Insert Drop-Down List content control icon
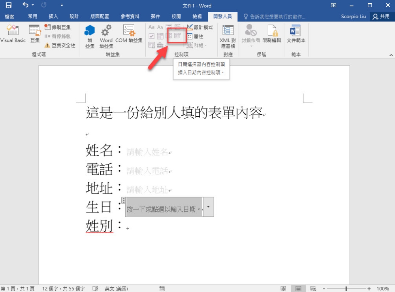 pyautogui.click(x=169, y=36)
